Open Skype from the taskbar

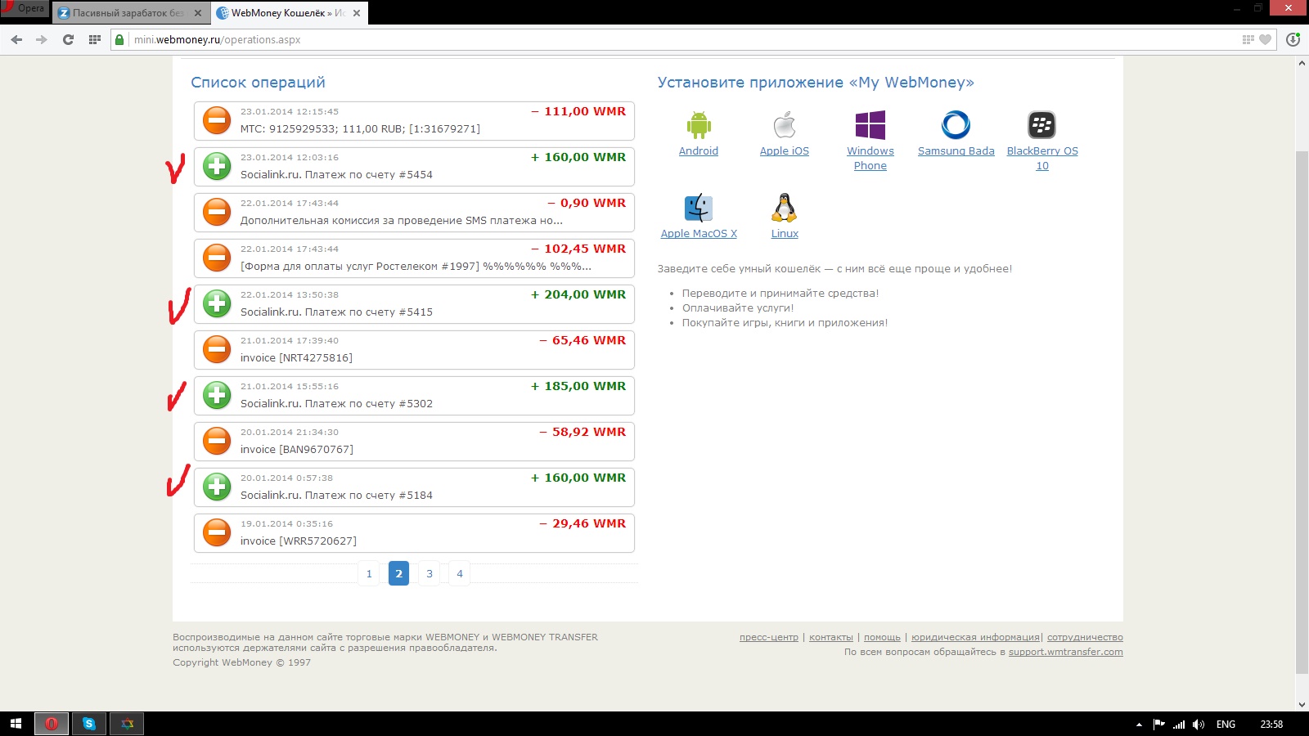pyautogui.click(x=89, y=724)
